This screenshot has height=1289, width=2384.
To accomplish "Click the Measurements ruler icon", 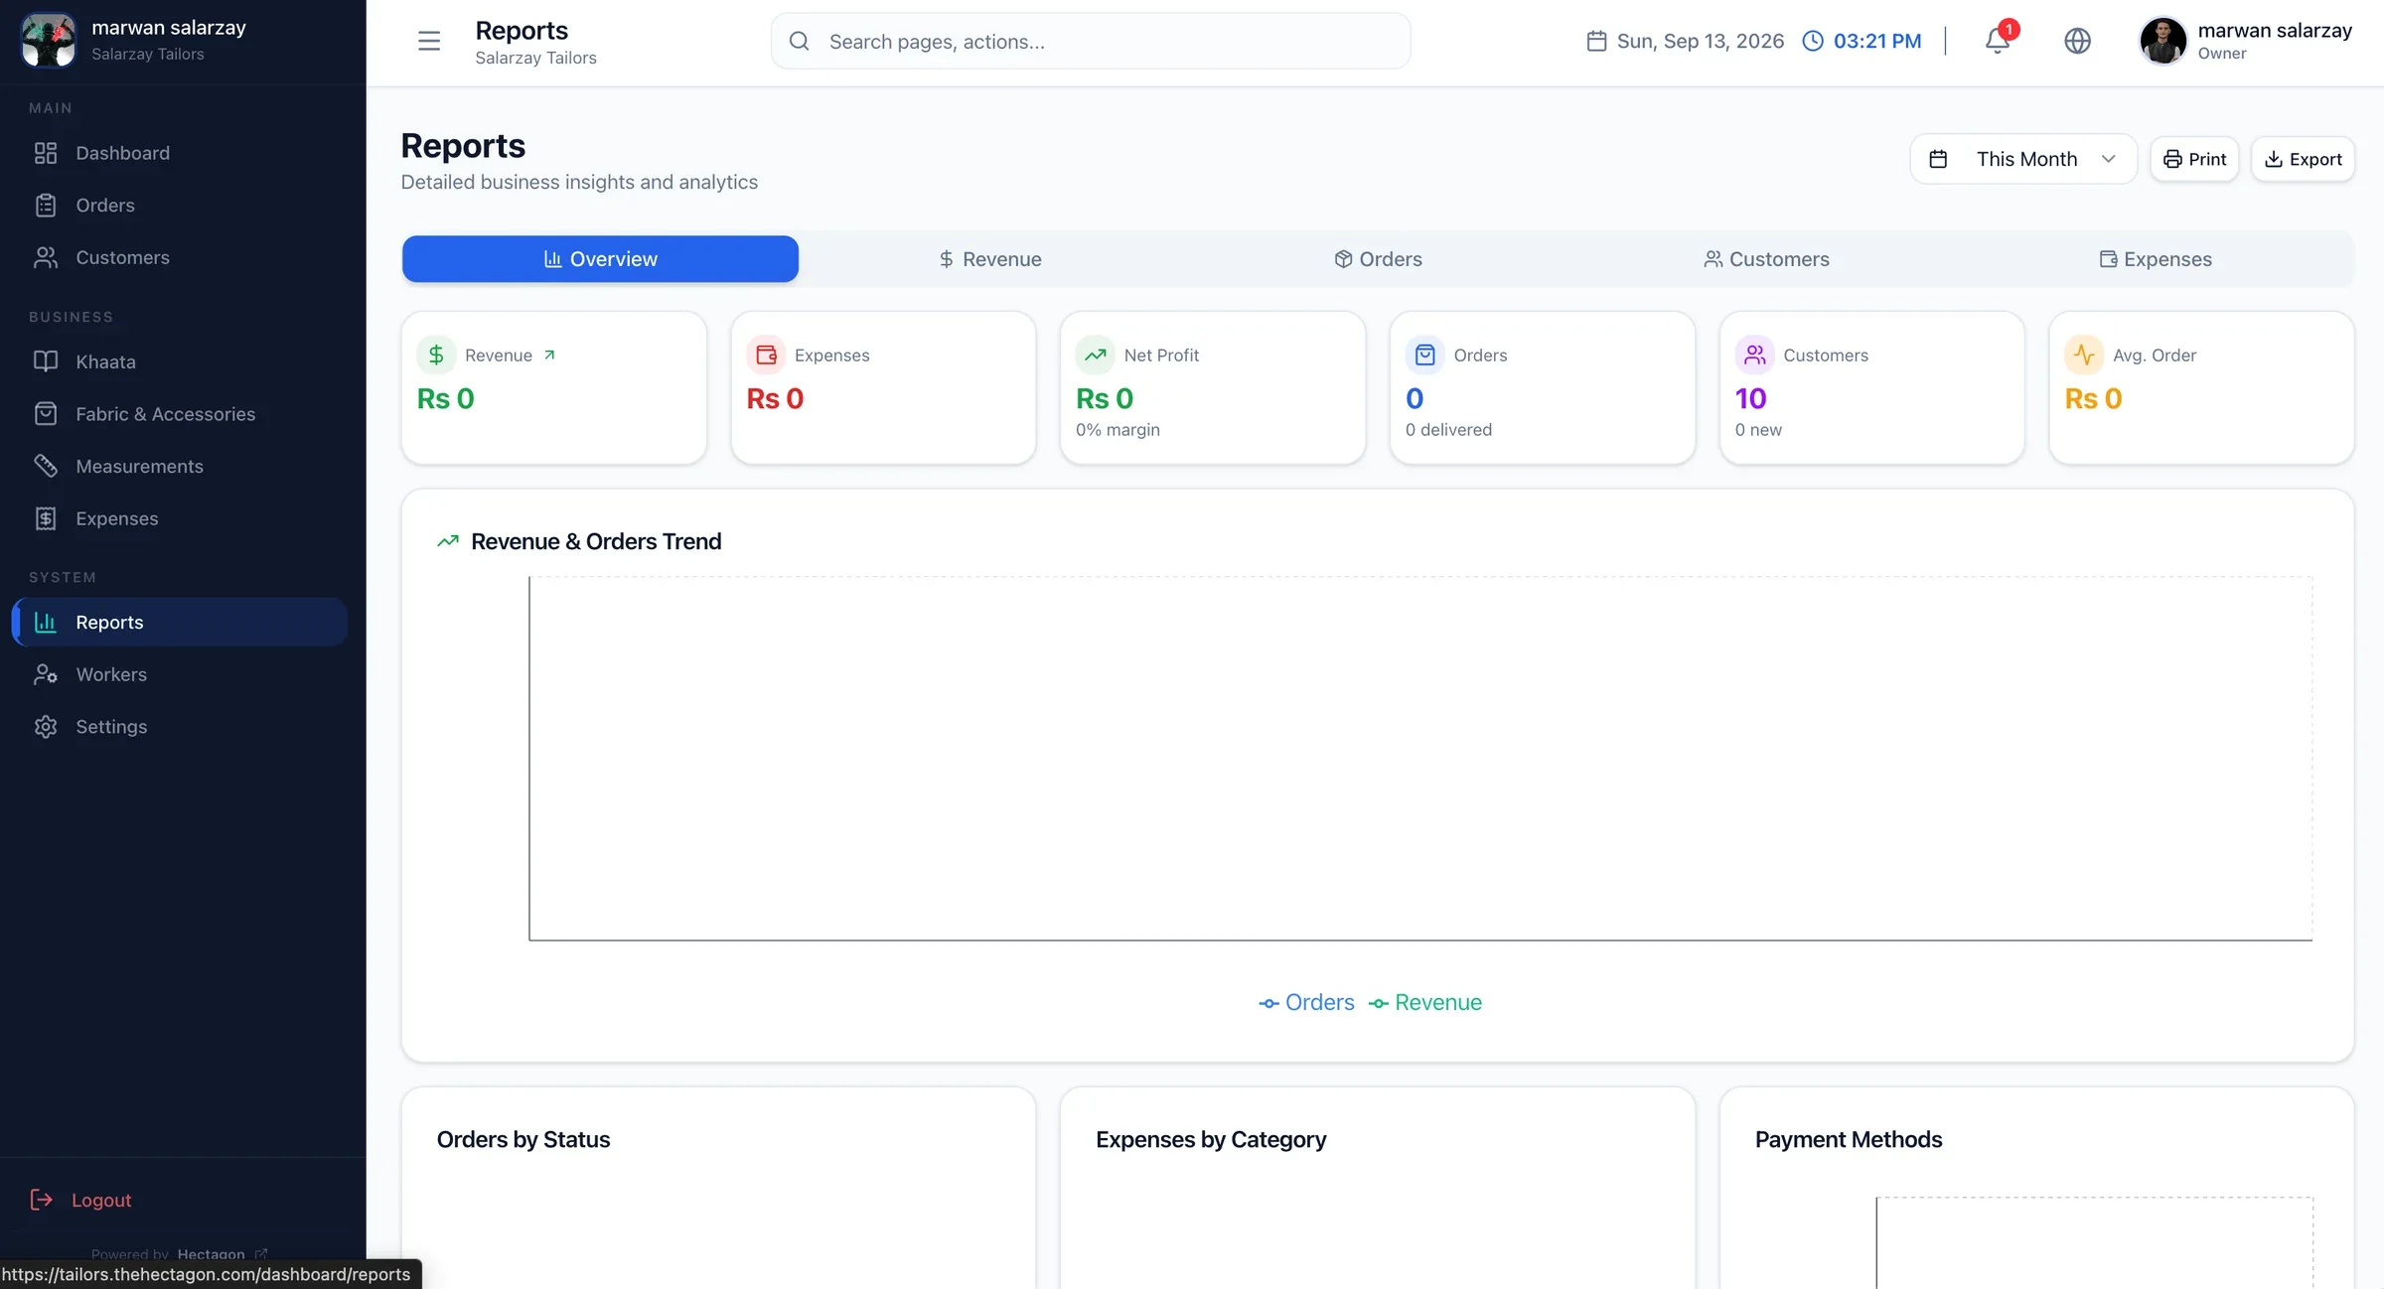I will click(x=46, y=466).
